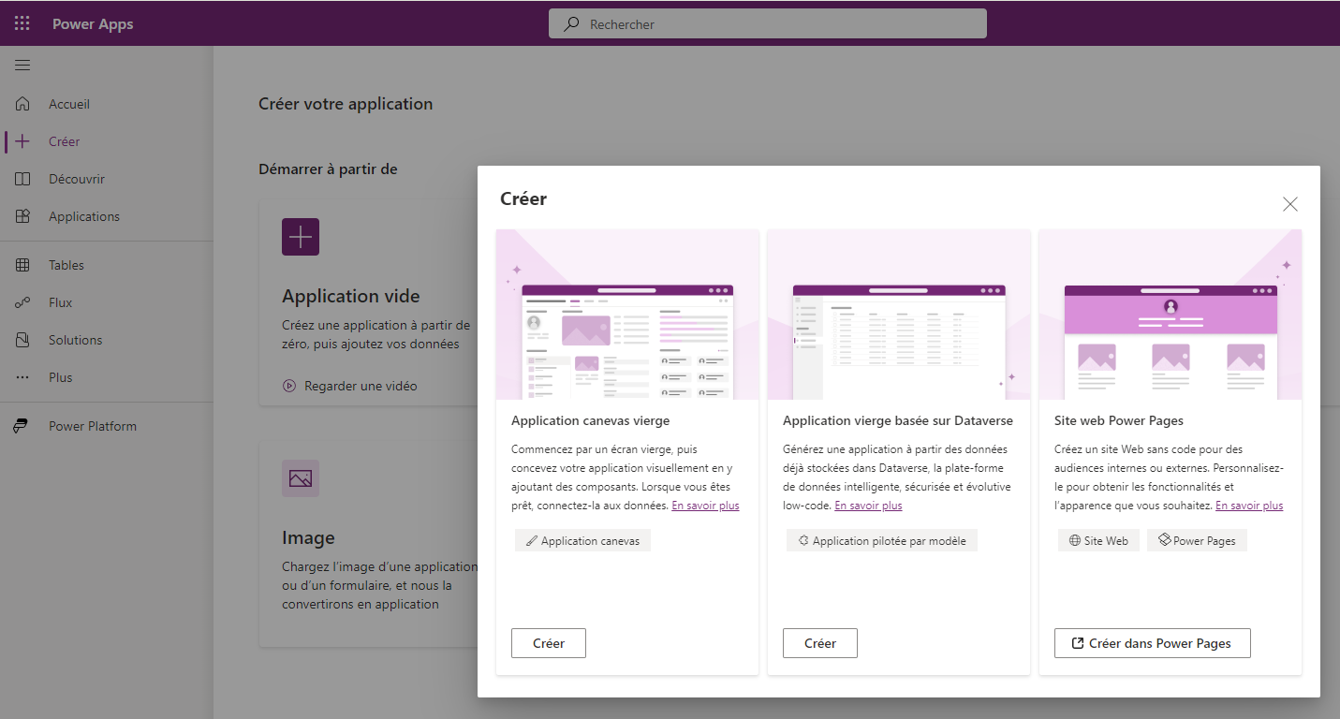Click the Créer dans Power Pages button
This screenshot has width=1340, height=719.
click(x=1152, y=642)
